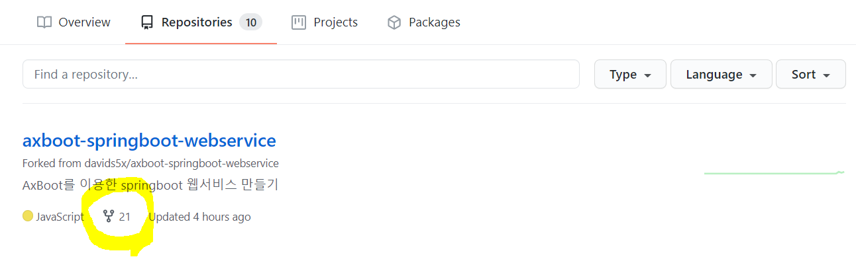This screenshot has width=856, height=257.
Task: Click the repository count badge showing 10
Action: pos(251,22)
